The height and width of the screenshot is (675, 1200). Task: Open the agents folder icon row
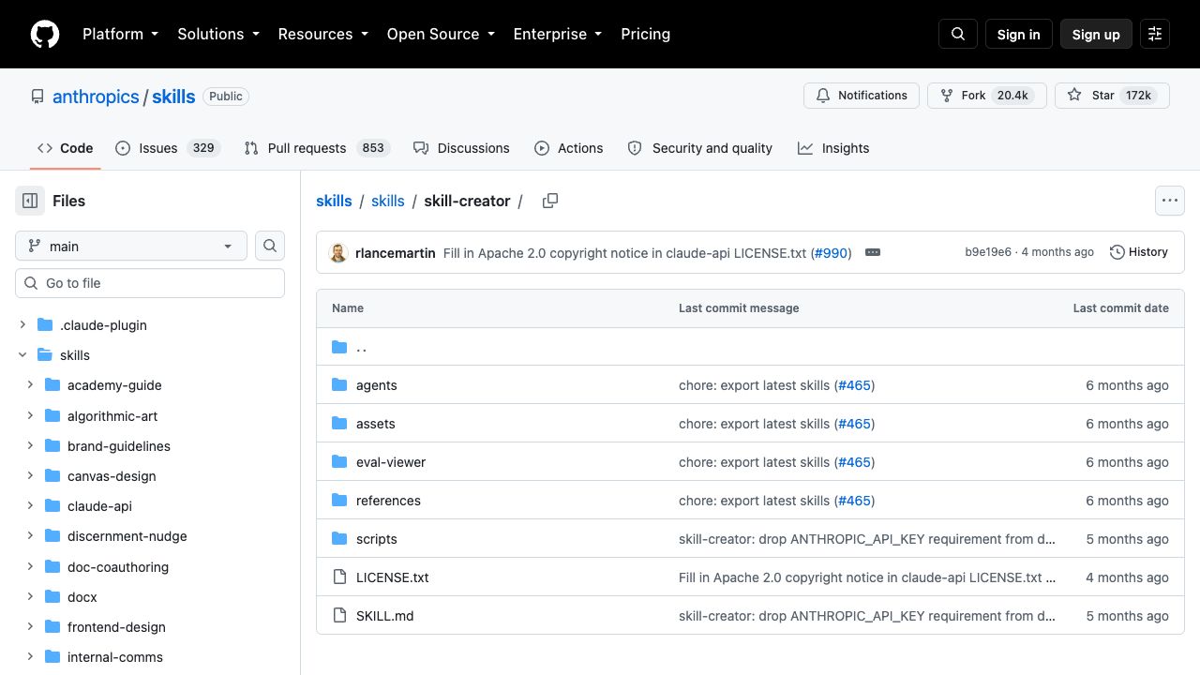tap(339, 385)
